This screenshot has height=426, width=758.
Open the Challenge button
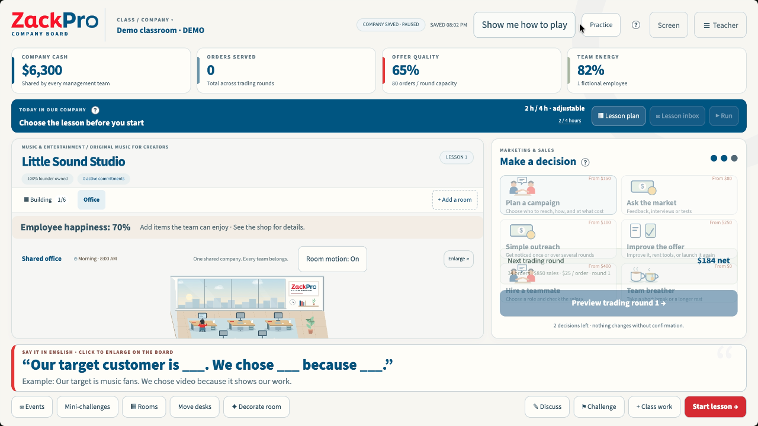click(x=599, y=406)
